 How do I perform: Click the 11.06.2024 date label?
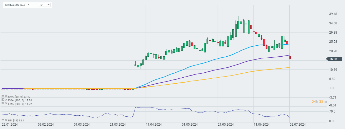[262, 125]
